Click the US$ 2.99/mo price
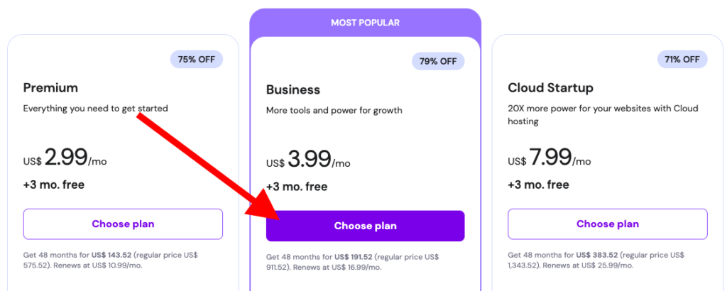This screenshot has height=291, width=727. click(65, 158)
